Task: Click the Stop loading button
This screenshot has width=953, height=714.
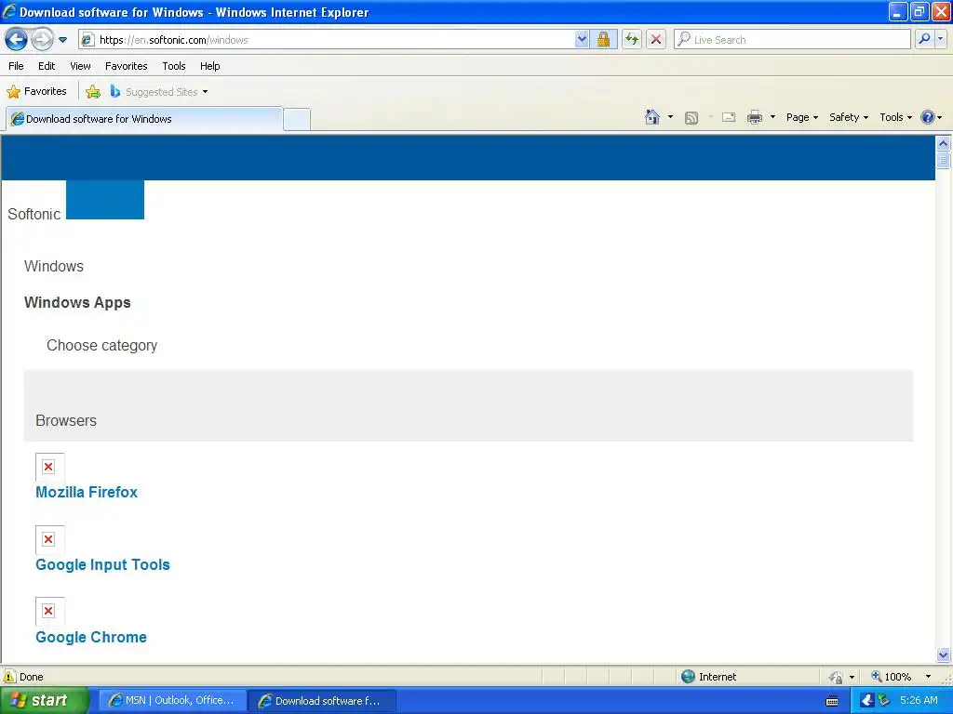Action: (656, 40)
